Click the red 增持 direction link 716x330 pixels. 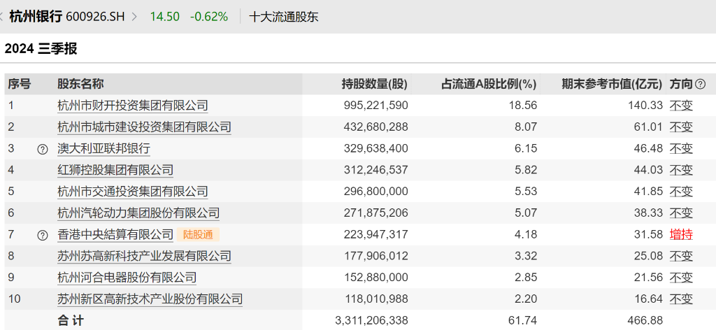pos(681,235)
